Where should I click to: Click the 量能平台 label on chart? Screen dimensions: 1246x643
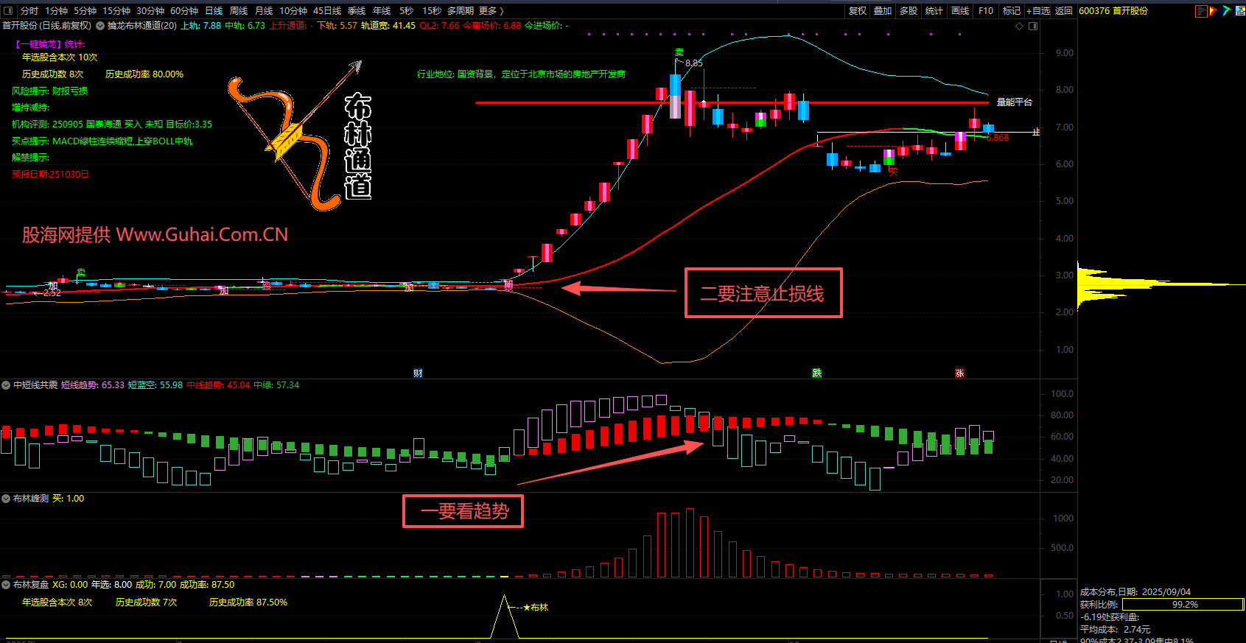coord(1015,102)
